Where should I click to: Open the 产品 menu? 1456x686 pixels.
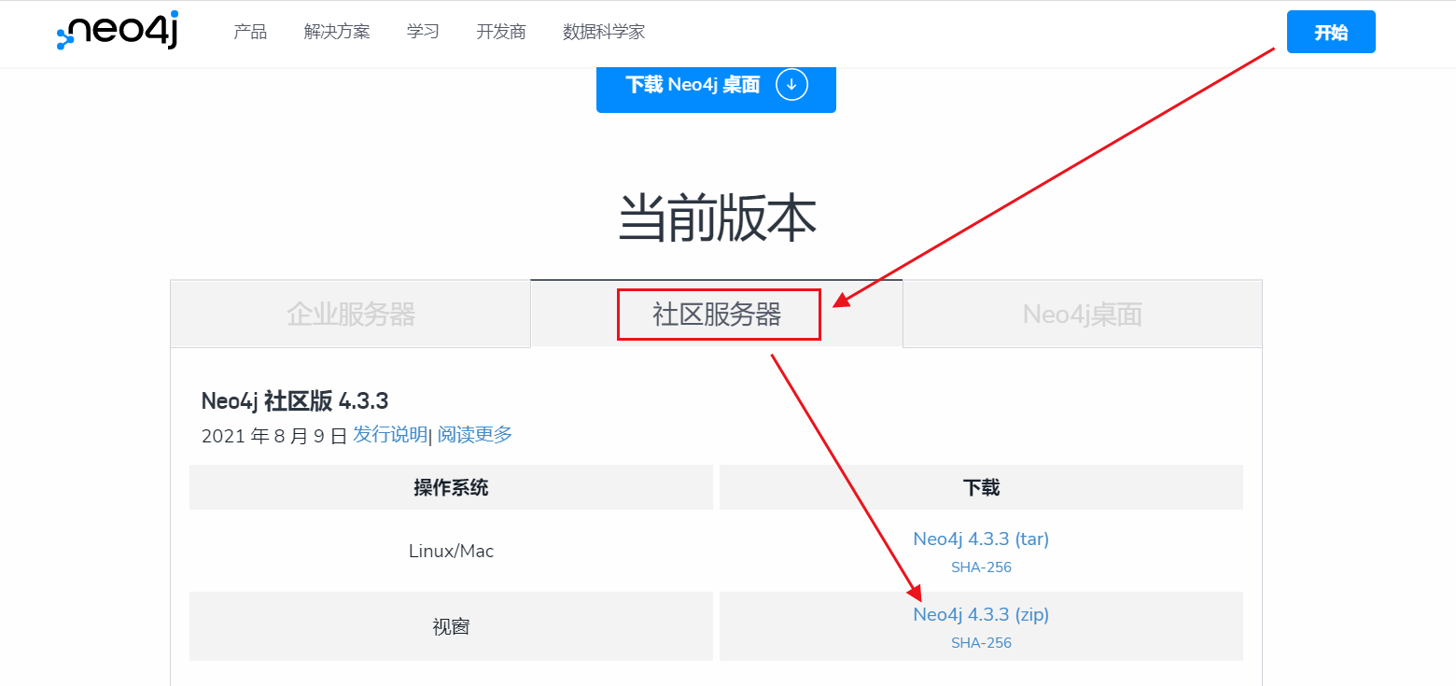click(x=250, y=33)
